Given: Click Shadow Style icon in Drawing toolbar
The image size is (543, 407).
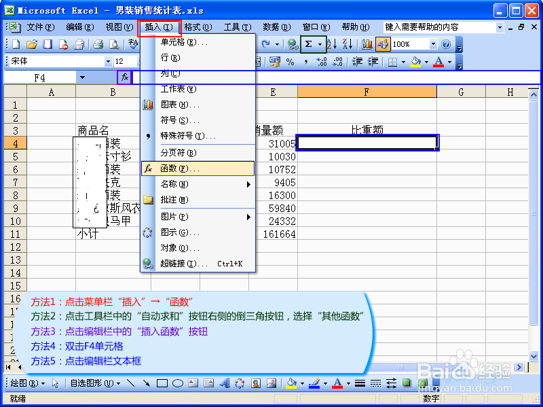Looking at the screenshot, I should click(407, 383).
